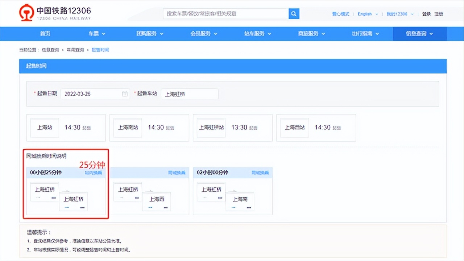Click the search magnifier icon
This screenshot has width=464, height=261.
click(x=294, y=13)
